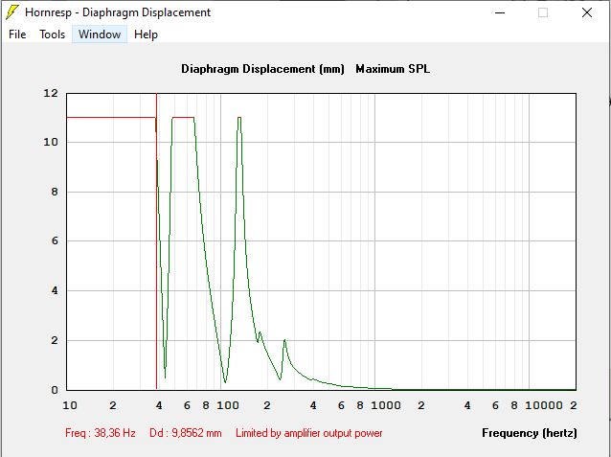Click 'Limited by amplifier output power' status text
611x457 pixels.
309,433
